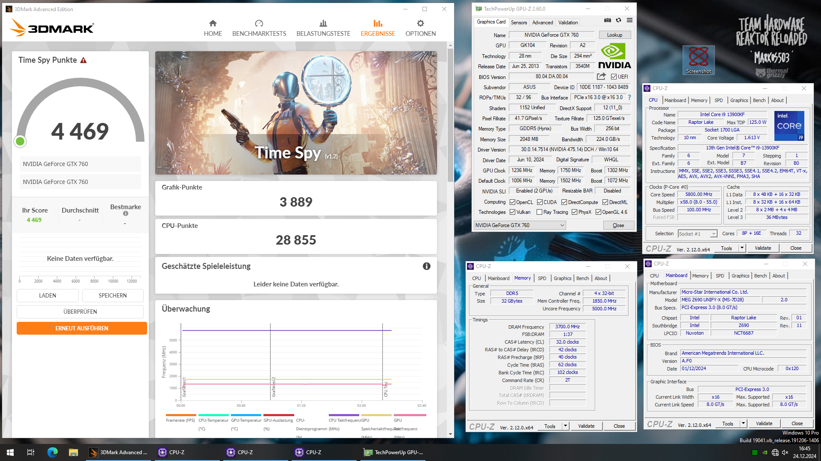Click the network globe tray icon

[x=775, y=452]
